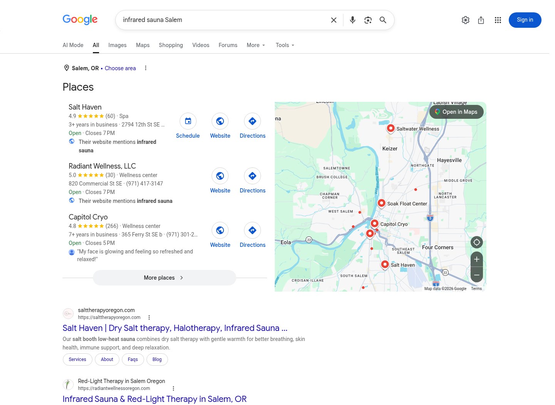Switch to Videos tab
Image resolution: width=555 pixels, height=405 pixels.
pos(201,45)
